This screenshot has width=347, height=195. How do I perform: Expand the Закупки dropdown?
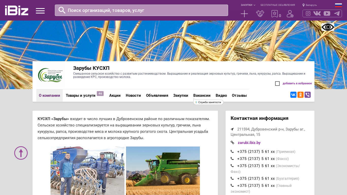pos(248,5)
